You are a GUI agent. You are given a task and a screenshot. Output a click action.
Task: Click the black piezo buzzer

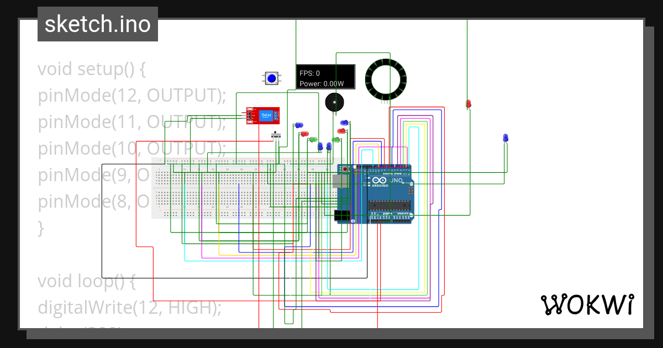tap(333, 102)
